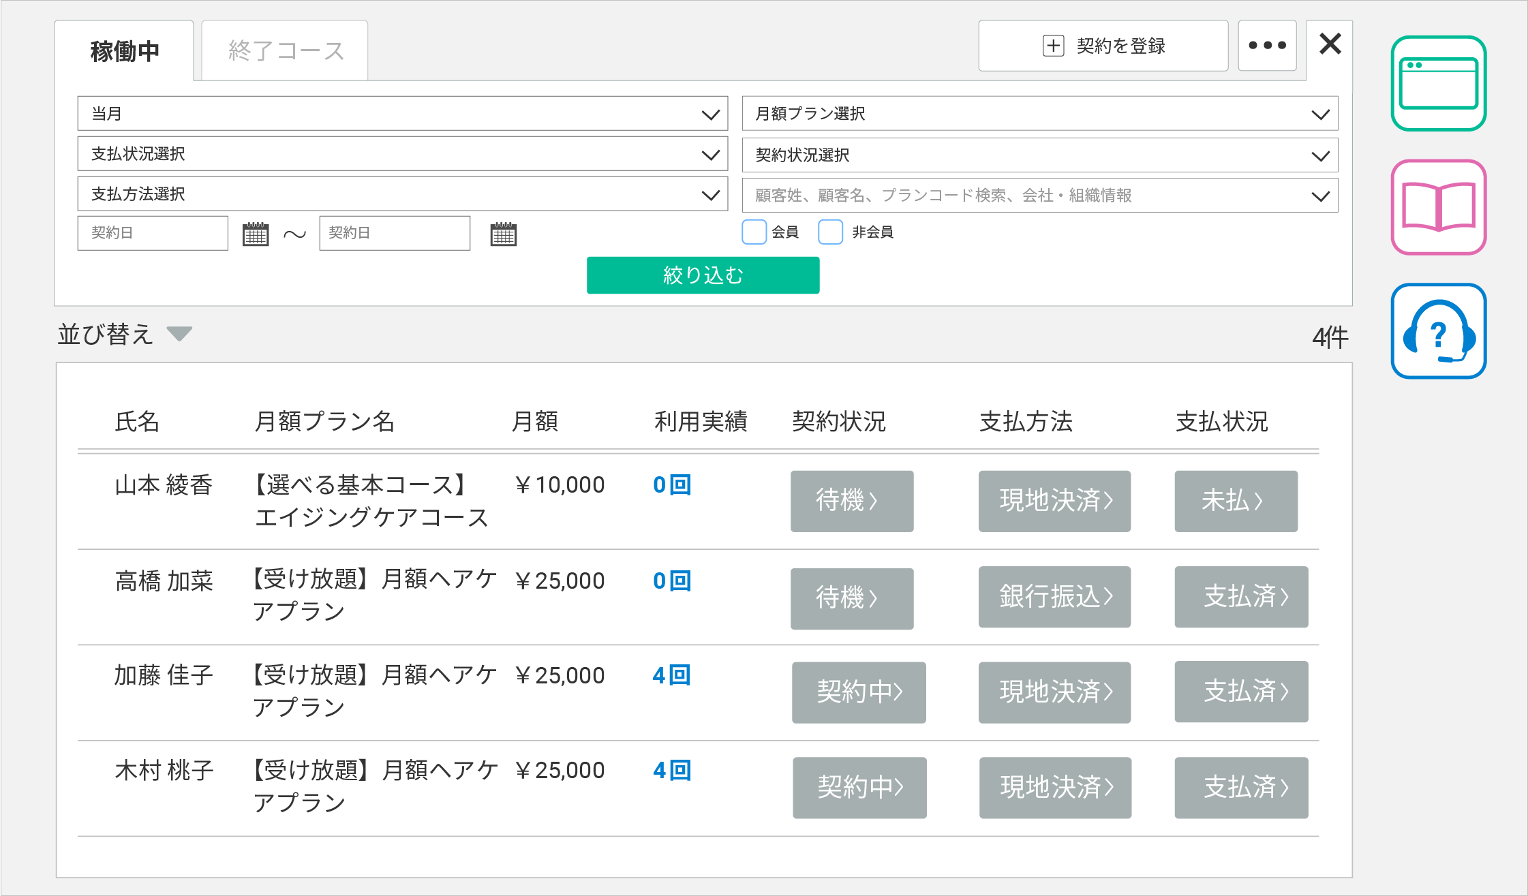This screenshot has height=896, width=1528.
Task: Open the 月額プラン選択 dropdown
Action: pyautogui.click(x=1039, y=114)
